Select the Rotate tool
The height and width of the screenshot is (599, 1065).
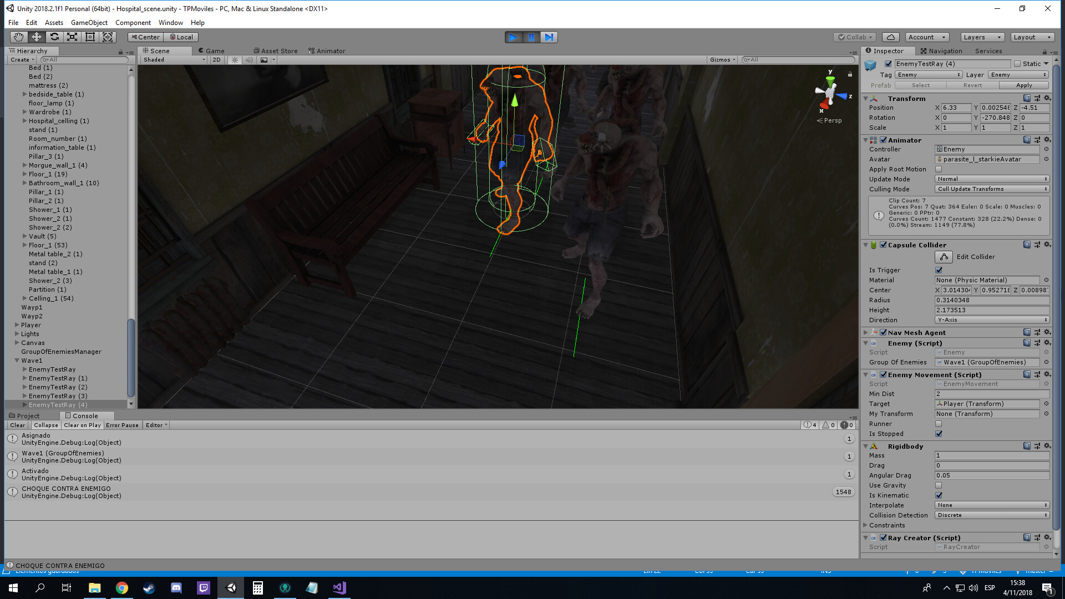point(54,37)
